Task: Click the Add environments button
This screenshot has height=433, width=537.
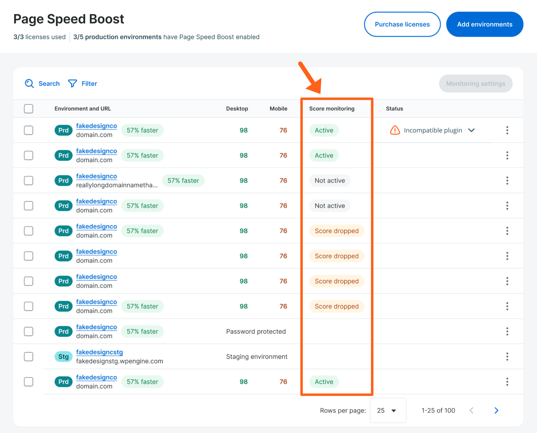Action: tap(485, 24)
